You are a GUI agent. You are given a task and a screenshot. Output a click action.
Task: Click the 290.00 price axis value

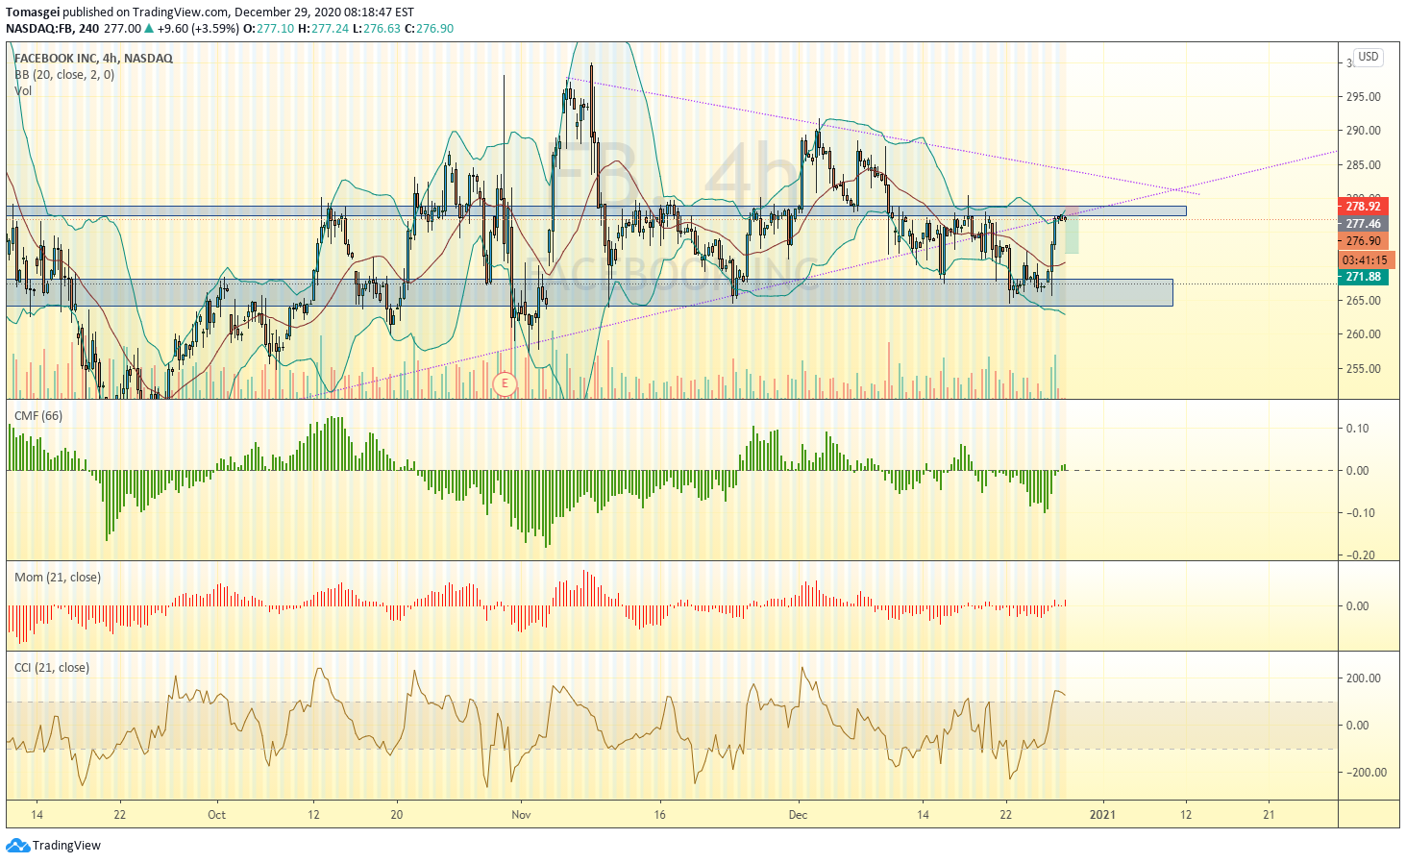click(x=1363, y=131)
